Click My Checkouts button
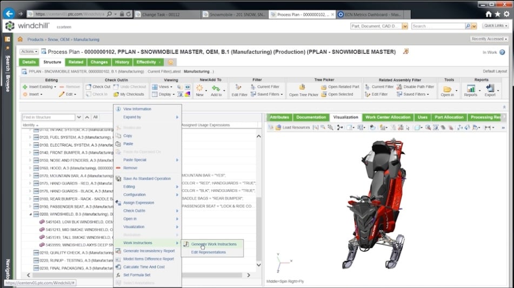The image size is (514, 288). [x=129, y=94]
